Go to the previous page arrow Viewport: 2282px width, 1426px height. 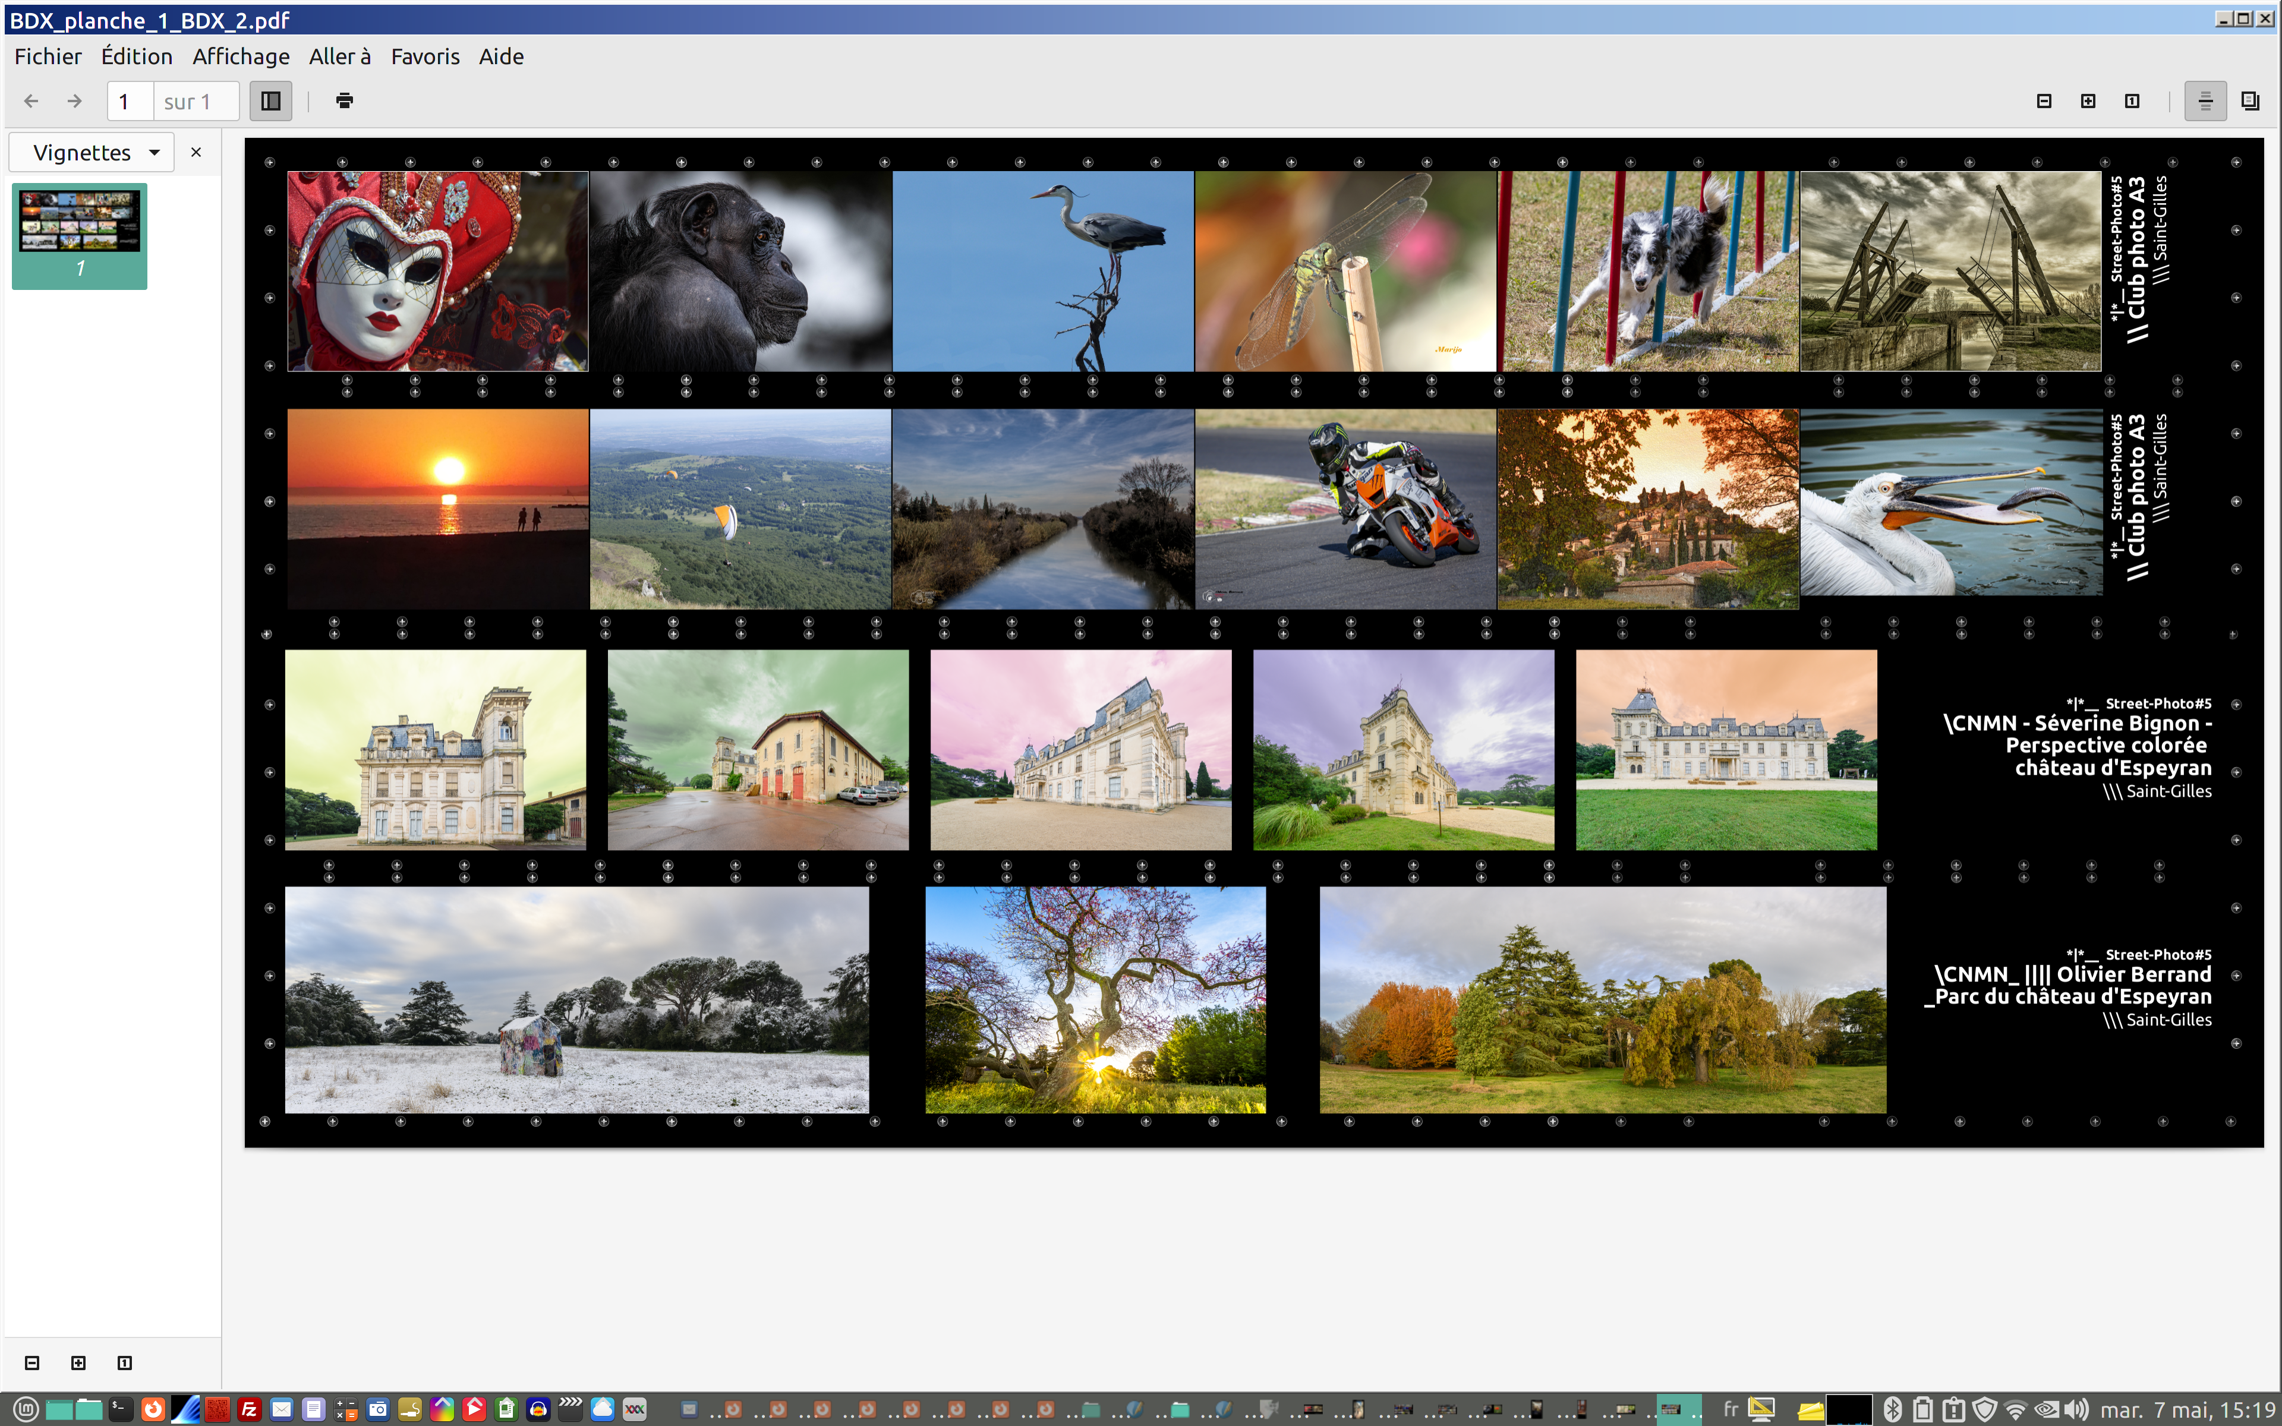[x=31, y=101]
